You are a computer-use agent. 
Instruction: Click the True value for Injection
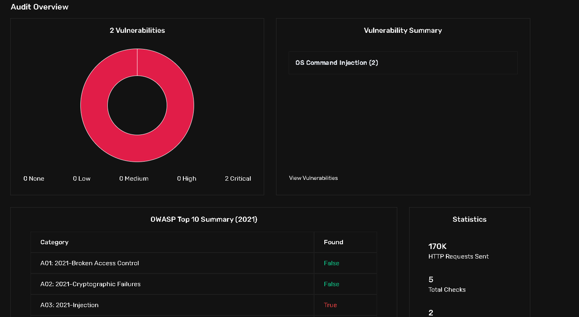point(331,305)
